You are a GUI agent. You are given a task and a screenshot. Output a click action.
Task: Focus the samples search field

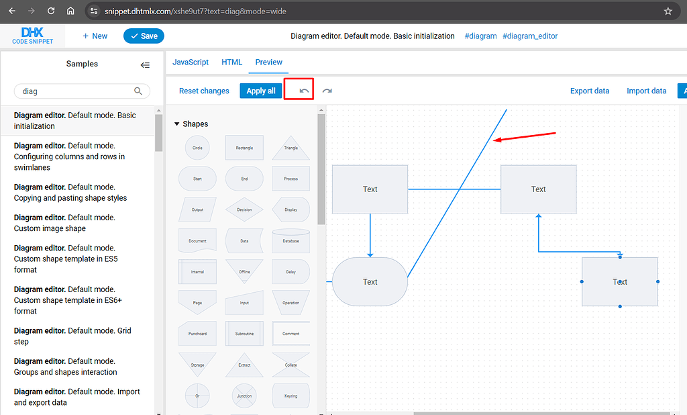(74, 91)
